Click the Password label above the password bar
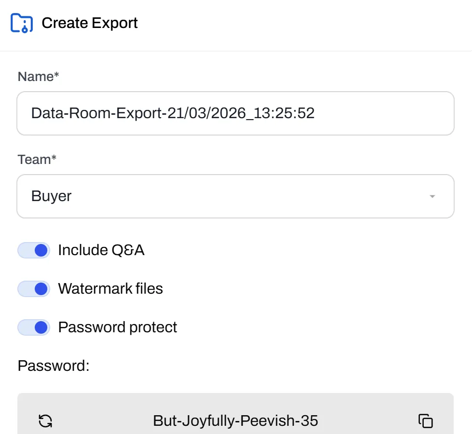472x434 pixels. coord(53,366)
